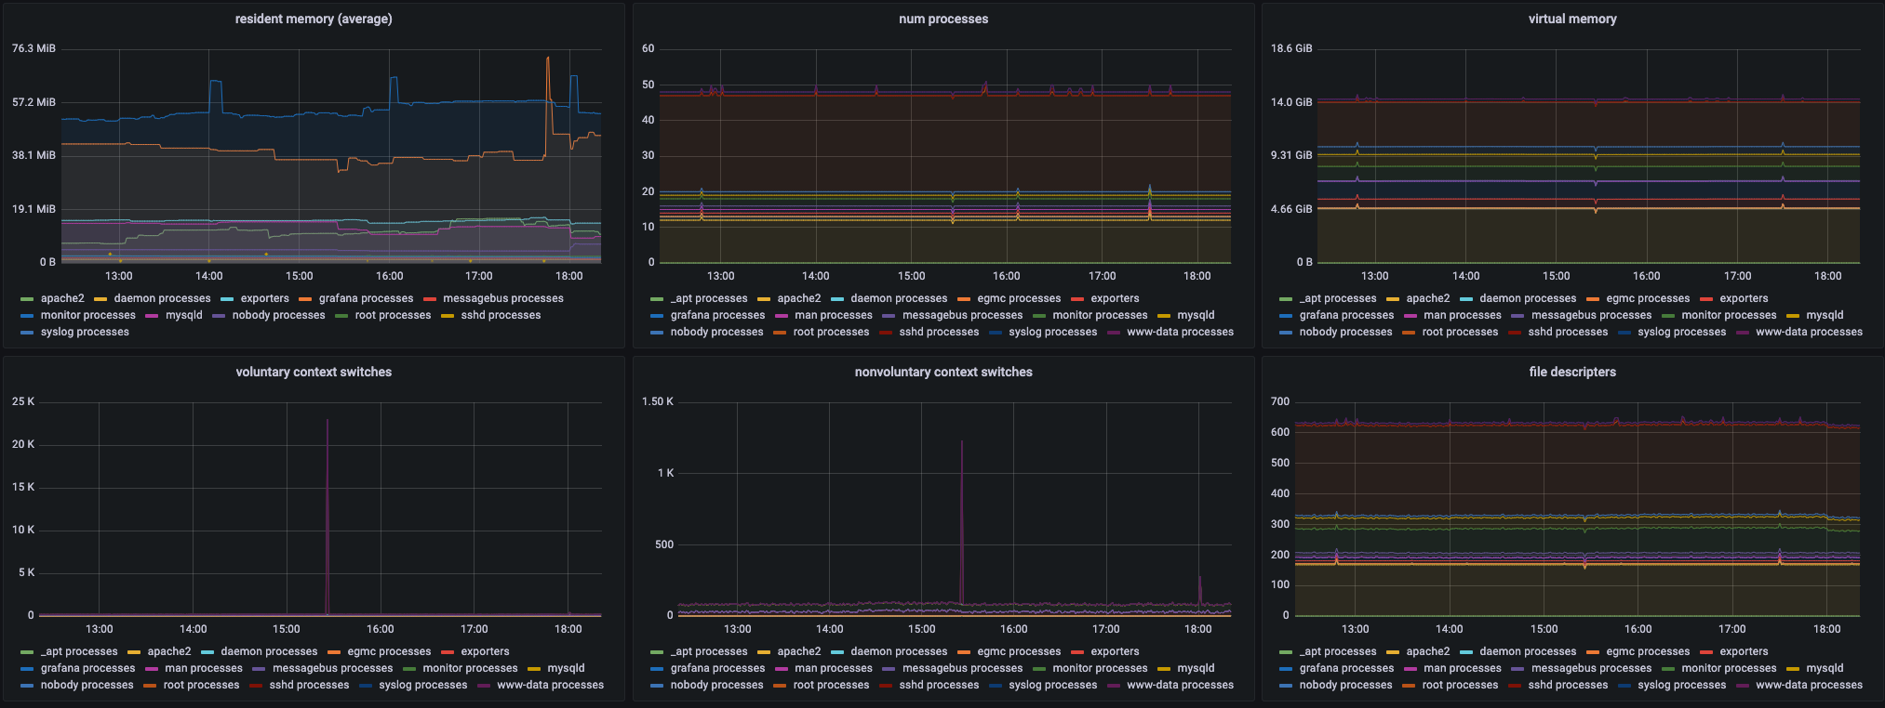Click mysqld in voluntary context switches legend
The height and width of the screenshot is (708, 1885).
[x=566, y=668]
